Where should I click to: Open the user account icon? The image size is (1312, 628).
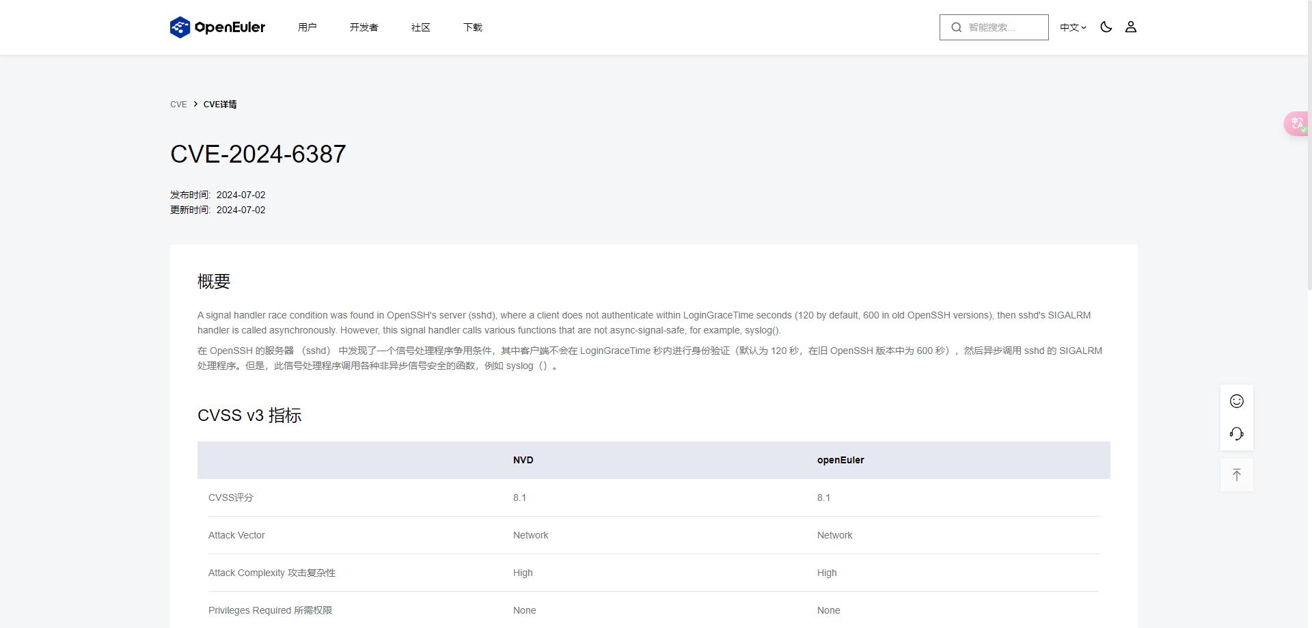point(1131,27)
